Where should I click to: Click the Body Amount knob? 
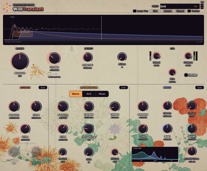[143, 106]
